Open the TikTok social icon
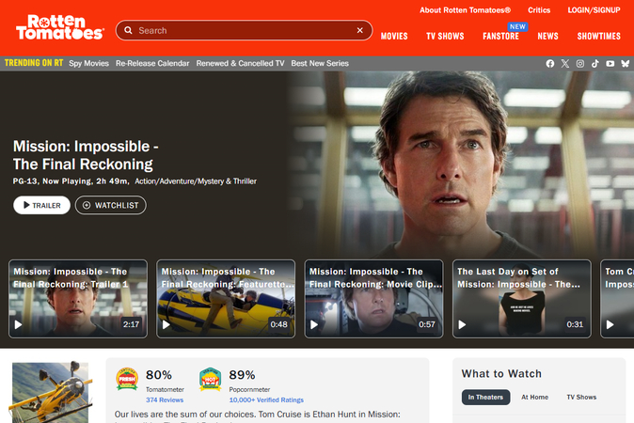Image resolution: width=634 pixels, height=423 pixels. (594, 63)
